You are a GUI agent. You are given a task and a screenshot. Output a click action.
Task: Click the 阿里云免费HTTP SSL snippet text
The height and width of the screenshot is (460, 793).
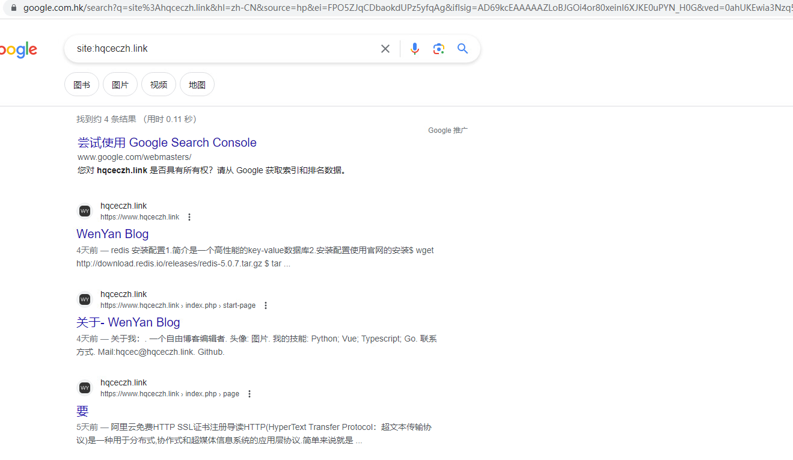click(254, 434)
